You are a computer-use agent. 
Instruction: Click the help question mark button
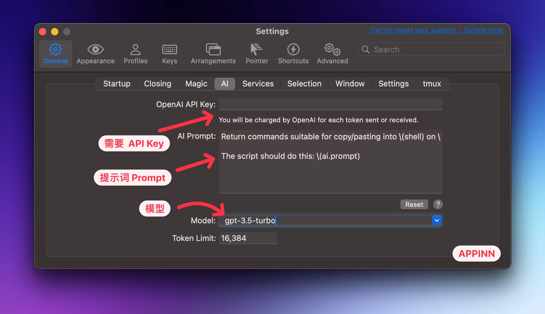tap(438, 204)
